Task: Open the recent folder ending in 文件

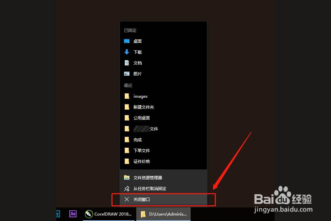Action: click(x=163, y=129)
